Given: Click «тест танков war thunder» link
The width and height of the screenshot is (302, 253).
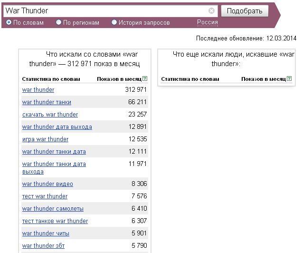Looking at the screenshot, I should pyautogui.click(x=55, y=221).
